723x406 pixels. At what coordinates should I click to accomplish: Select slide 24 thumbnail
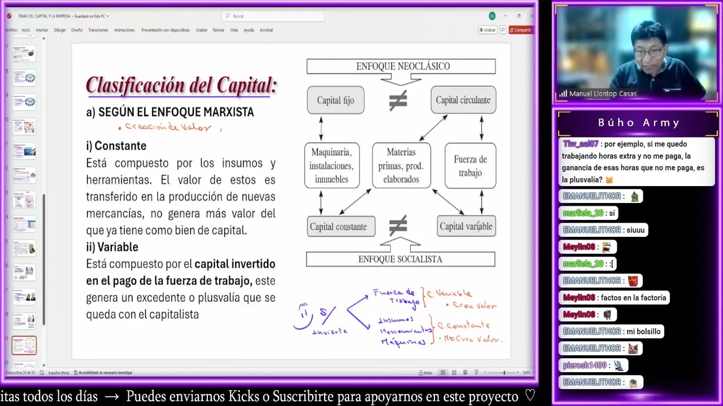[x=24, y=224]
